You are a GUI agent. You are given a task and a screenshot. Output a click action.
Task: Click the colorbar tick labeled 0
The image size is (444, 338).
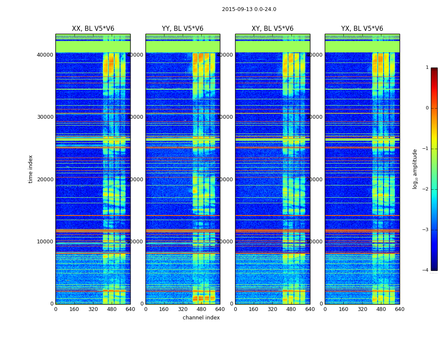click(x=427, y=108)
